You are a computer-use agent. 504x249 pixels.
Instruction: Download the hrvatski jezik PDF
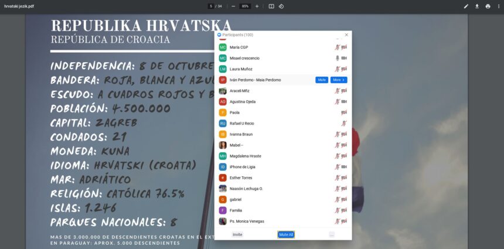pyautogui.click(x=477, y=6)
